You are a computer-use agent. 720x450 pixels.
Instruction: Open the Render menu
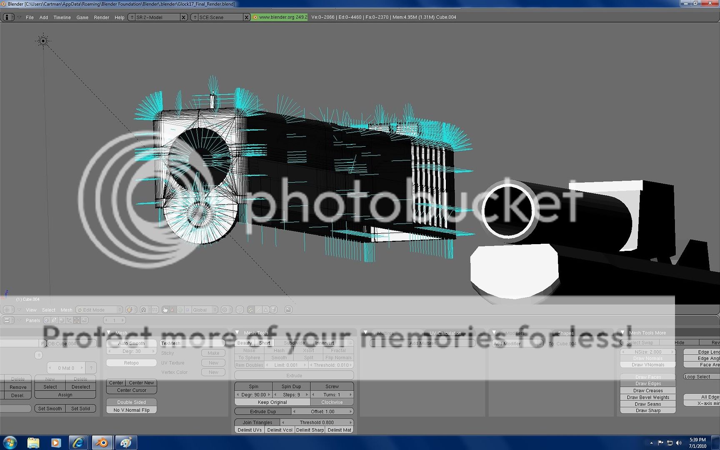tap(101, 17)
